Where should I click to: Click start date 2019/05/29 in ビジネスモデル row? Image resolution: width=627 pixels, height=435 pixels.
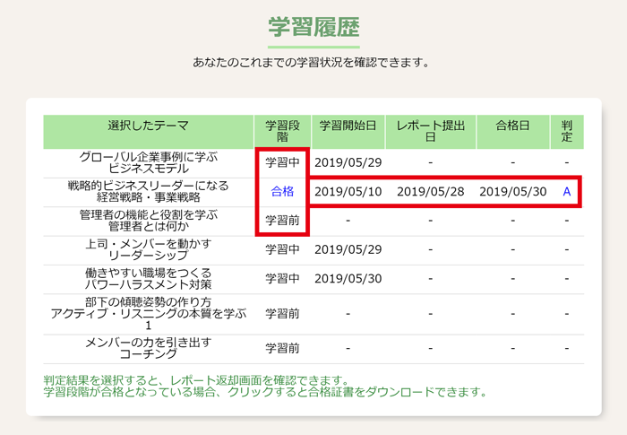(348, 162)
